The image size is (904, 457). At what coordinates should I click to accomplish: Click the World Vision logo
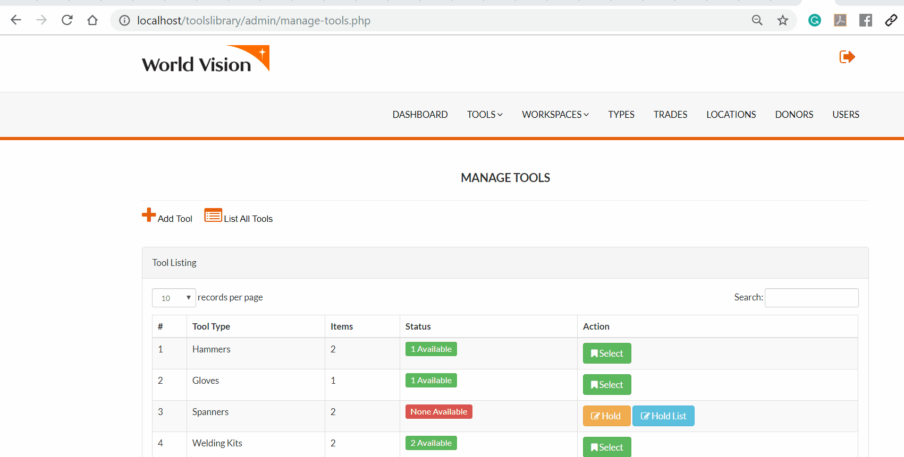[206, 59]
